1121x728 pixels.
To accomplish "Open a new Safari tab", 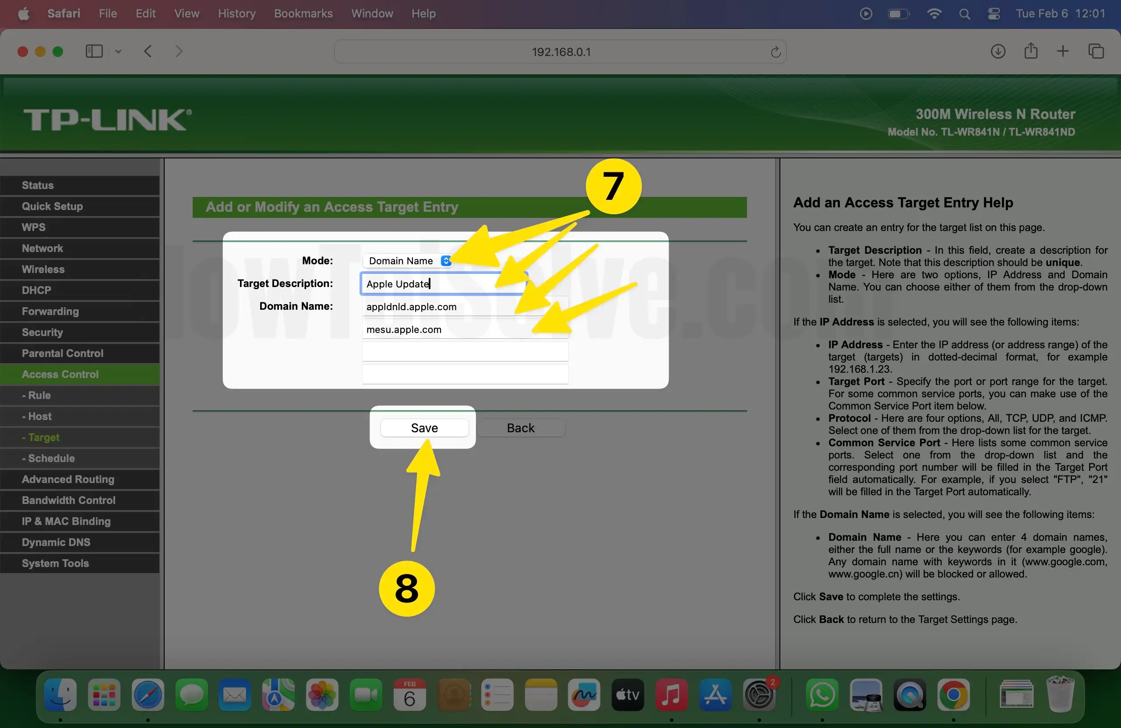I will pyautogui.click(x=1063, y=51).
